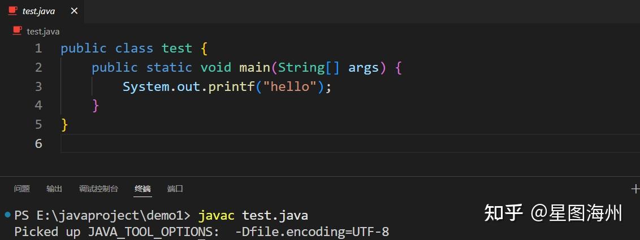Close the test.java editor tab
Image resolution: width=640 pixels, height=240 pixels.
pyautogui.click(x=74, y=11)
